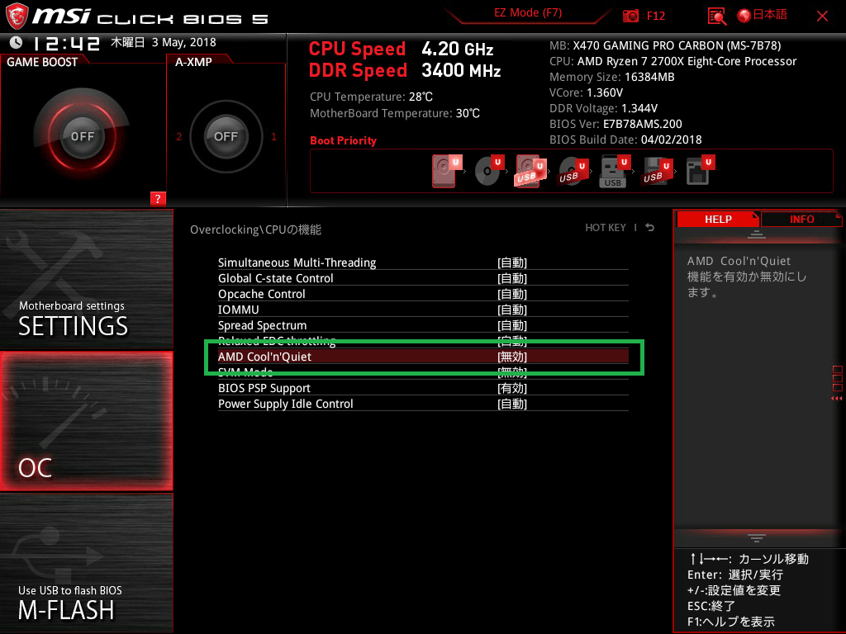
Task: Click the X470 GAMING PRO CARBON motherboard line
Action: [665, 46]
